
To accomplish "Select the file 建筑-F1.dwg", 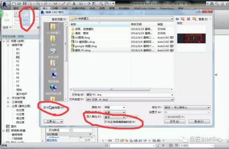I will (82, 50).
